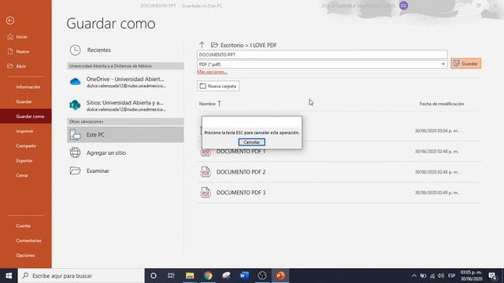This screenshot has width=504, height=283.
Task: Click the ESP language indicator
Action: (x=451, y=276)
